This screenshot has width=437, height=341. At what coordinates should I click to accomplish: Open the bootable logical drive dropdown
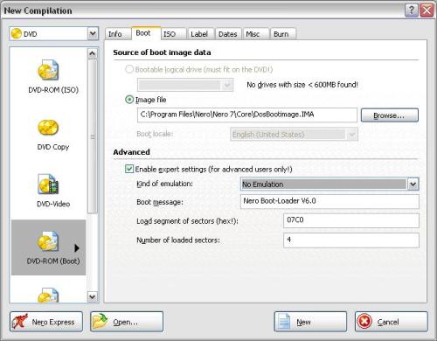click(226, 85)
